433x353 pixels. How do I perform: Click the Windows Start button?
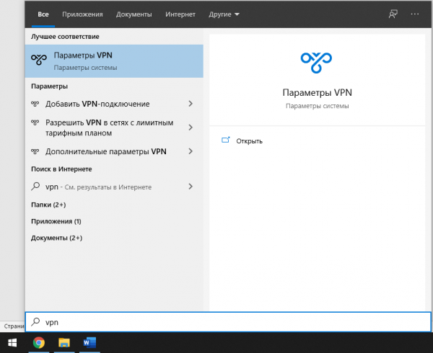pyautogui.click(x=12, y=342)
